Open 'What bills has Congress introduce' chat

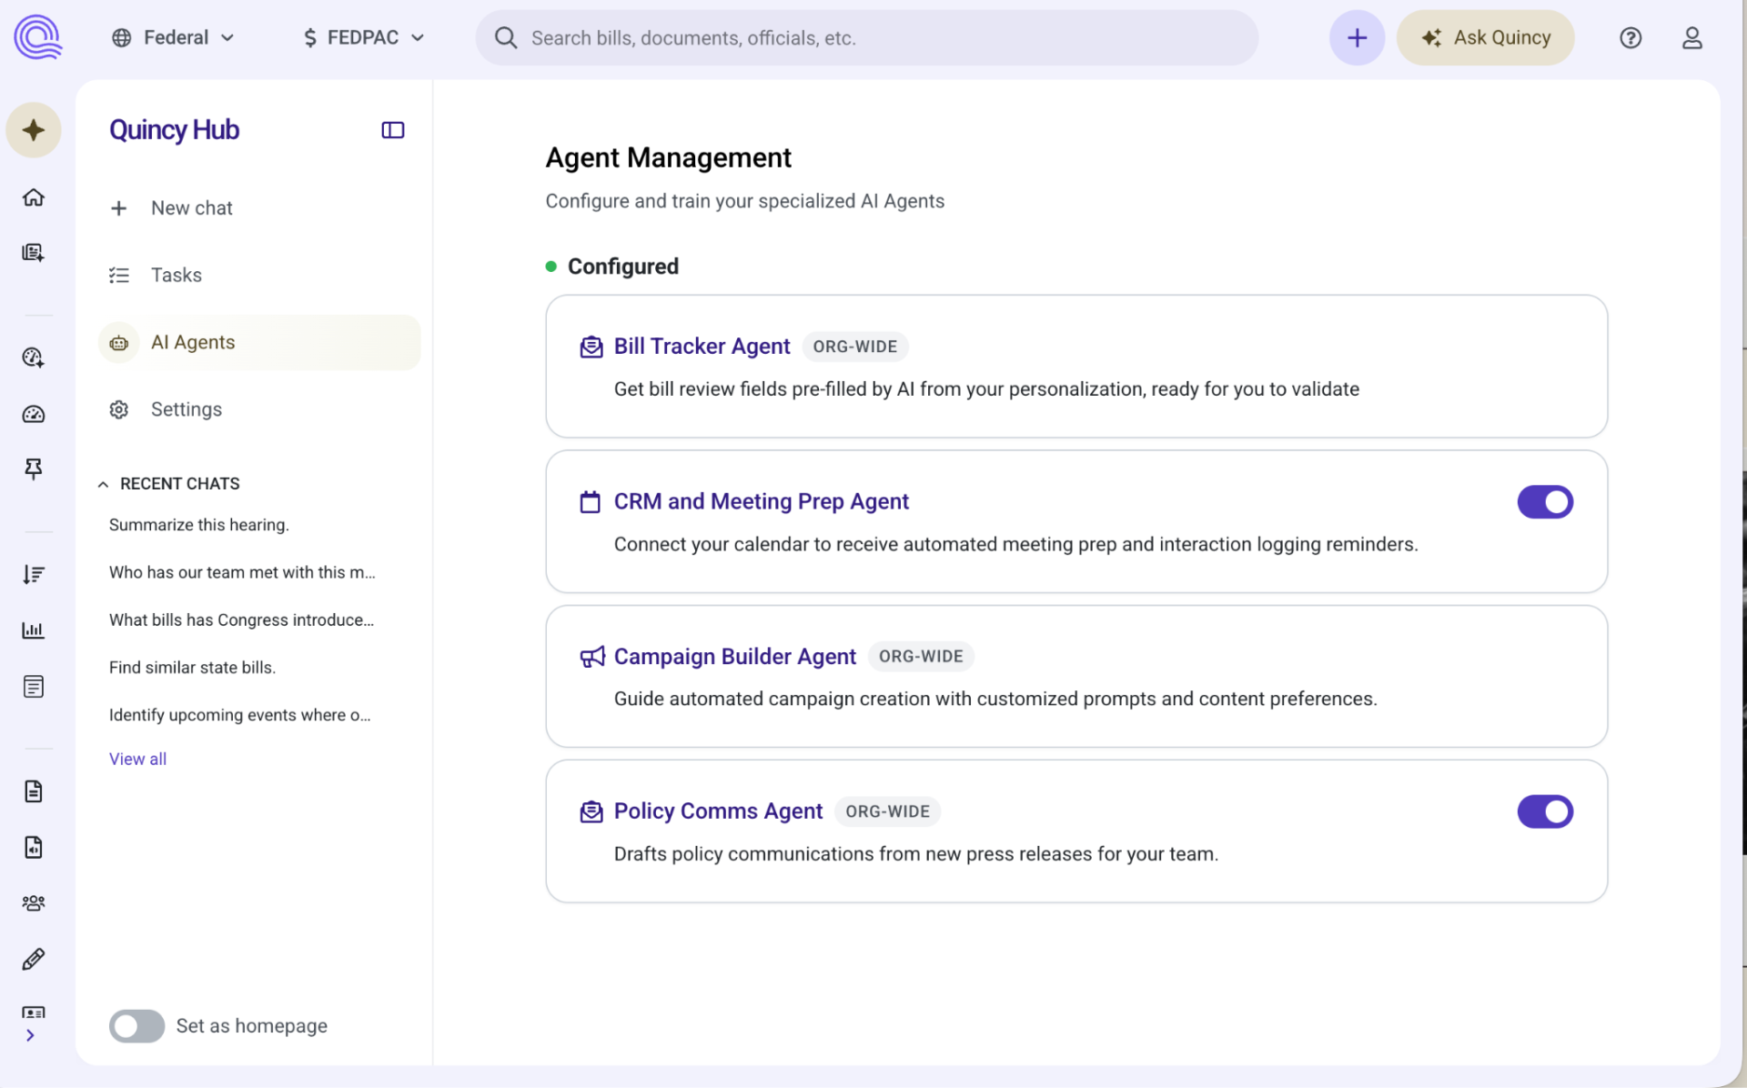(241, 620)
